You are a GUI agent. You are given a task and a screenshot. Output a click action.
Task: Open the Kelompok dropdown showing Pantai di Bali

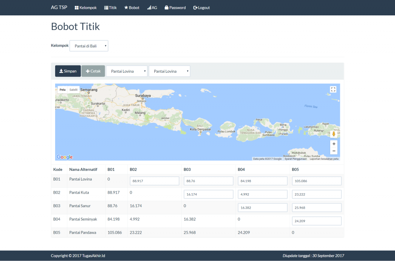pos(89,45)
